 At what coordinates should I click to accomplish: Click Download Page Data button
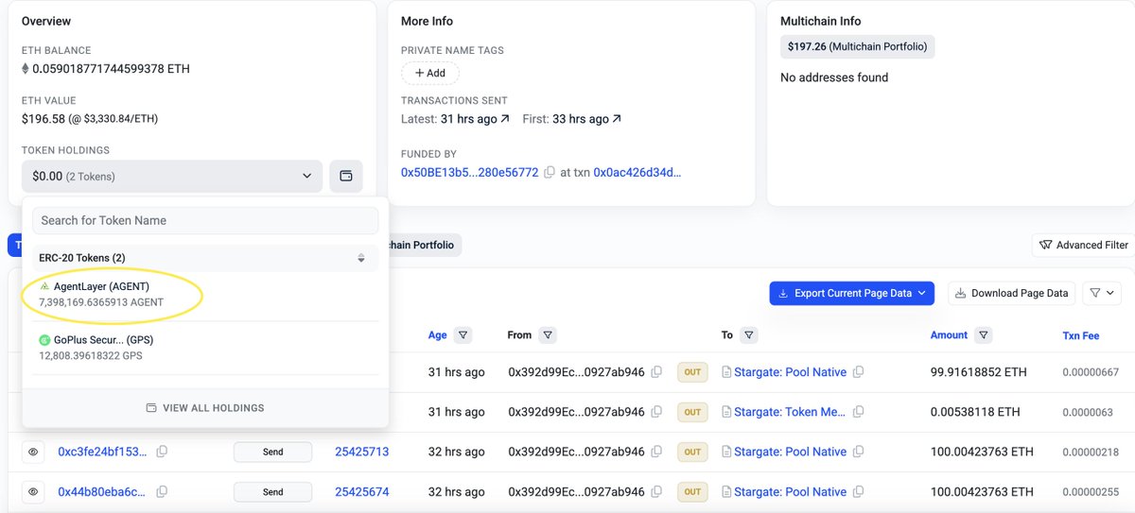click(1011, 293)
